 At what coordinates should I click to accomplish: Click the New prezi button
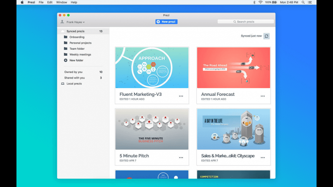point(166,22)
